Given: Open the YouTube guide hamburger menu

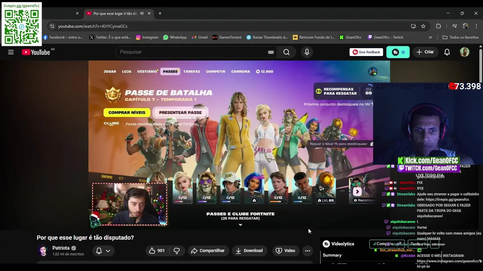Looking at the screenshot, I should pyautogui.click(x=11, y=52).
